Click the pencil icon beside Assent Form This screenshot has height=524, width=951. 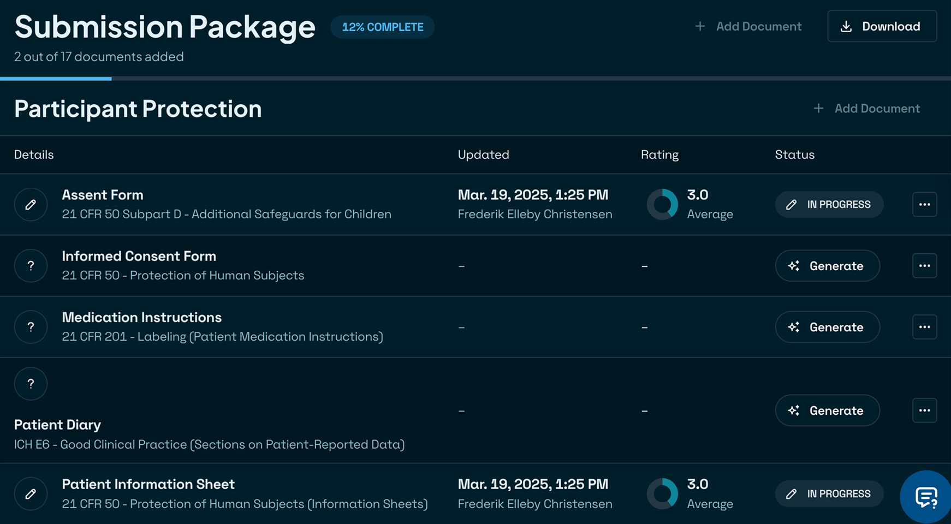[x=31, y=205]
